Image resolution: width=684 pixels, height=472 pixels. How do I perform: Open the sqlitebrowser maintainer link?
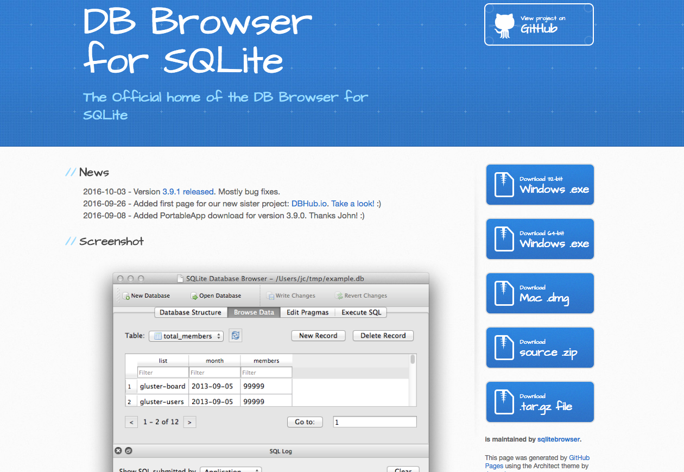(559, 439)
